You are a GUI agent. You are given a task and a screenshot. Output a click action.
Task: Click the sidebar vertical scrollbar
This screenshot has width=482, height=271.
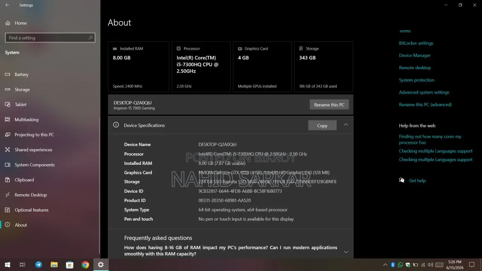click(x=99, y=185)
